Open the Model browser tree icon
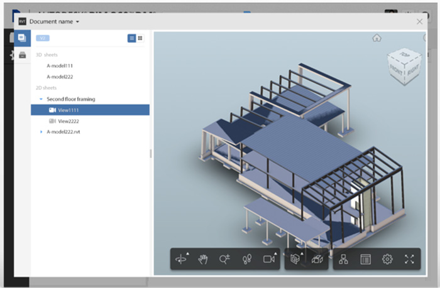This screenshot has width=440, height=288. tap(343, 259)
